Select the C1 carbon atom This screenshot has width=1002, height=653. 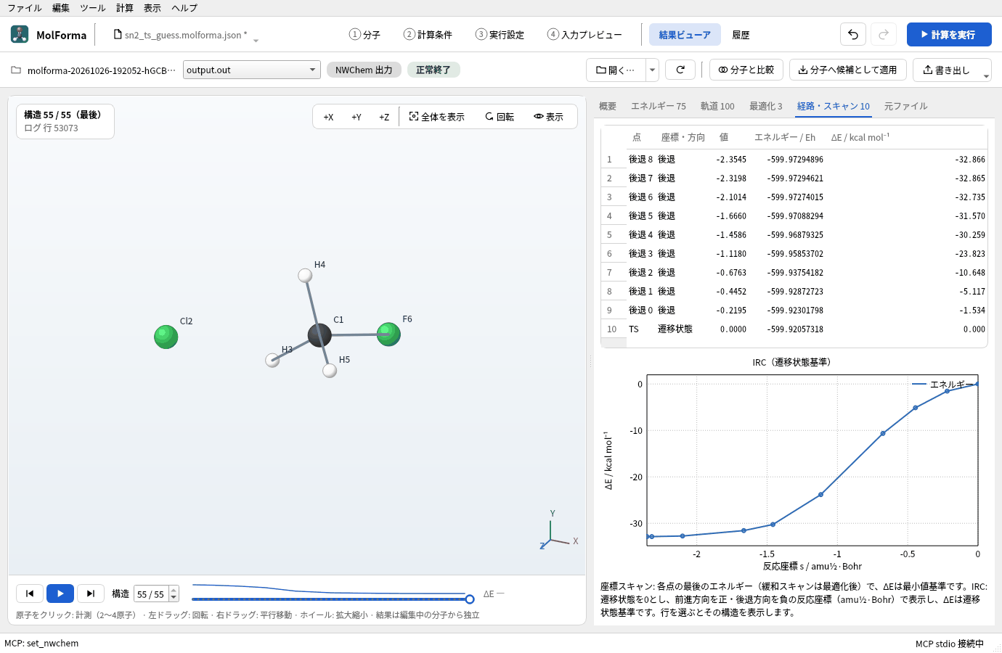(319, 335)
